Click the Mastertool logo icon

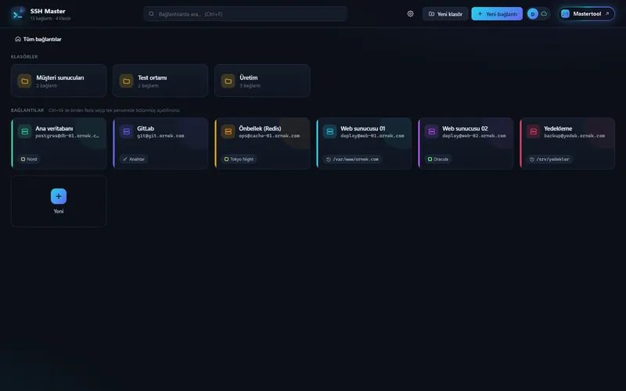[x=565, y=13]
